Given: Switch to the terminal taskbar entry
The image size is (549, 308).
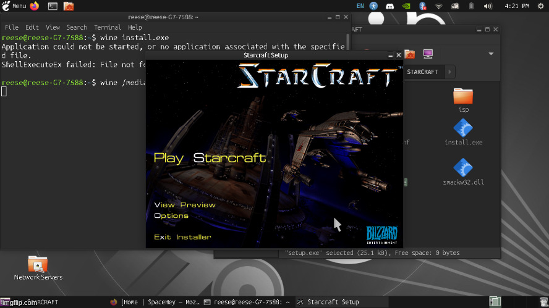Looking at the screenshot, I should 247,302.
